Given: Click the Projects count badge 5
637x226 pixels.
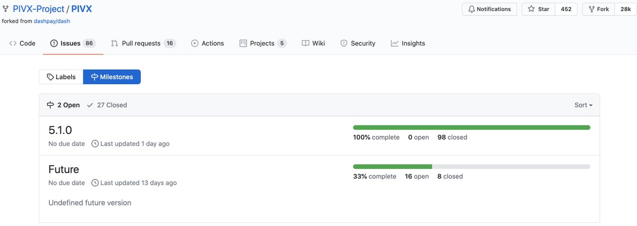Looking at the screenshot, I should tap(282, 43).
